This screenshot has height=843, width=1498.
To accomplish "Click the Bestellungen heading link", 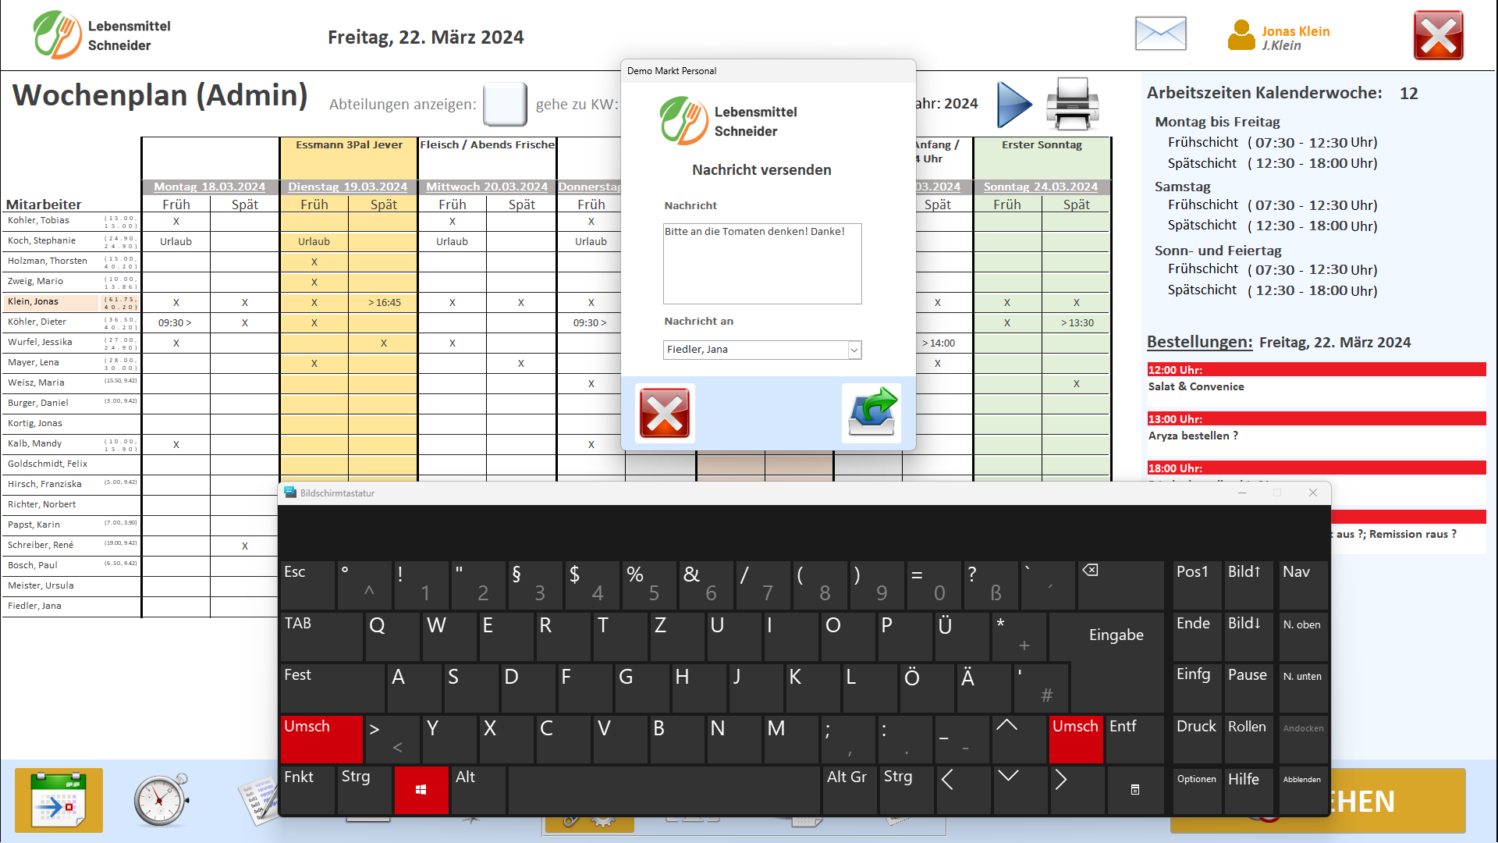I will 1199,342.
